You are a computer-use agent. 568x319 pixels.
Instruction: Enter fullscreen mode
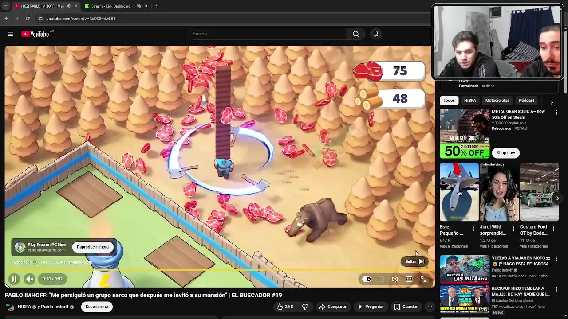(423, 279)
